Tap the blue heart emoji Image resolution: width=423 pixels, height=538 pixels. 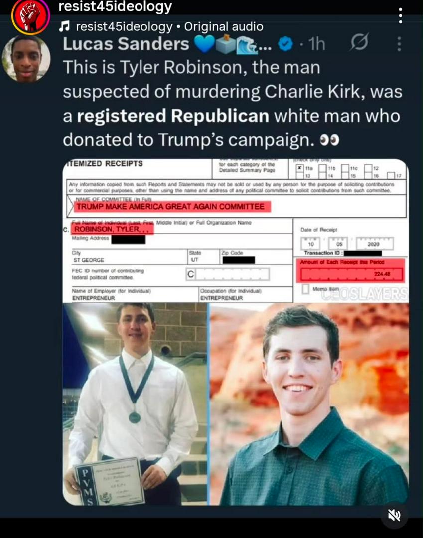pyautogui.click(x=204, y=44)
